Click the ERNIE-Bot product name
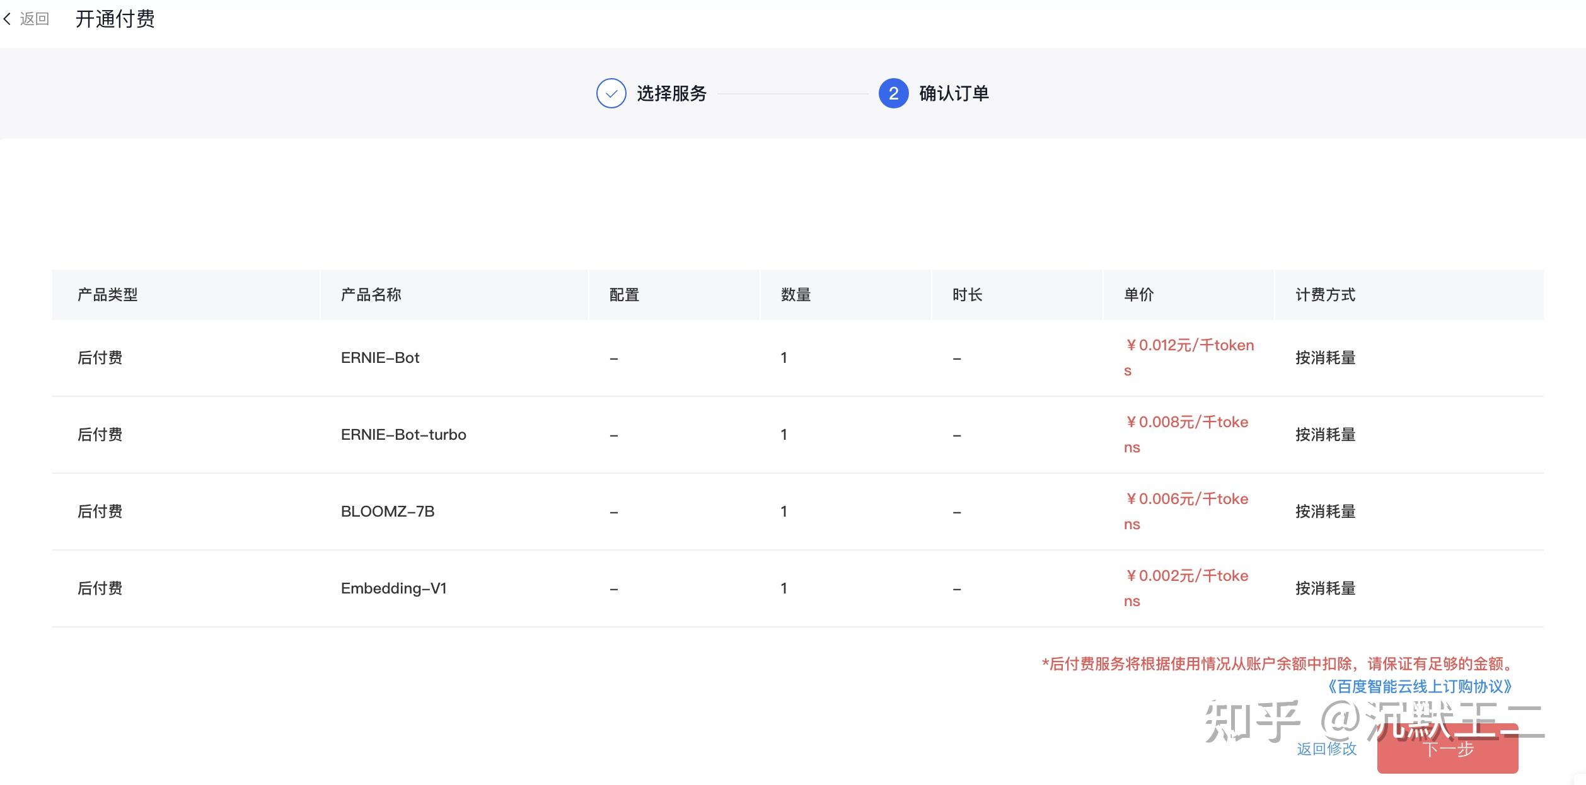The width and height of the screenshot is (1586, 785). click(x=379, y=358)
